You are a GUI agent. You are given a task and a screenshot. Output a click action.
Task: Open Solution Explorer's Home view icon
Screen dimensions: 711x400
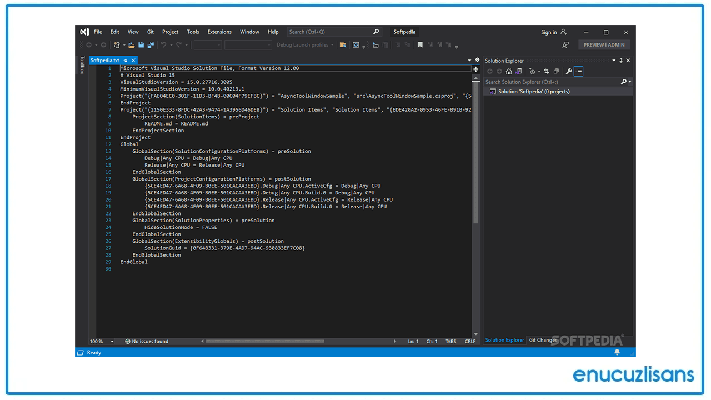(x=509, y=71)
